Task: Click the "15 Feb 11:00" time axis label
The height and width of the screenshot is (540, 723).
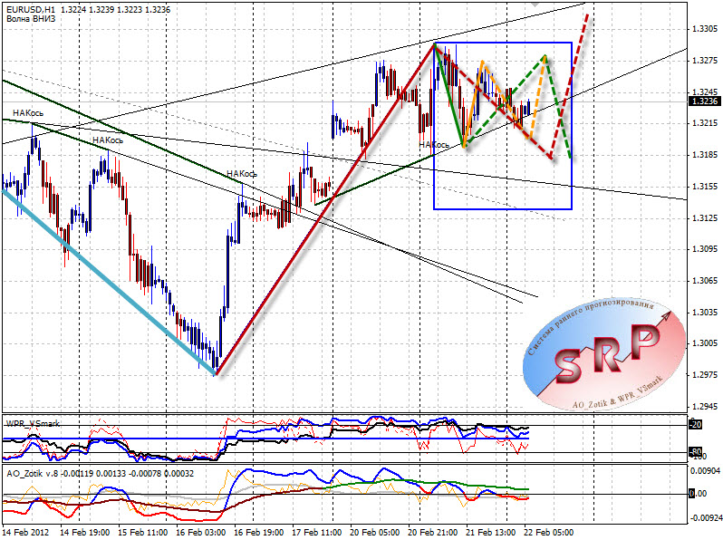Action: pos(143,532)
